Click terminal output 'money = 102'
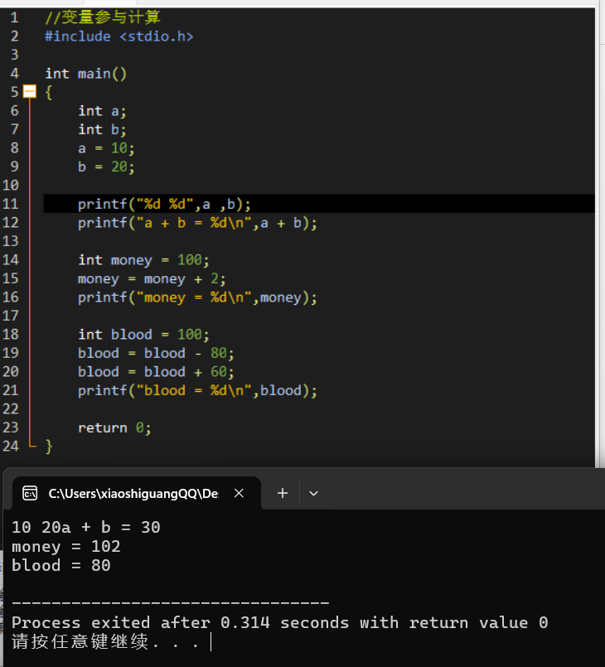 tap(66, 547)
